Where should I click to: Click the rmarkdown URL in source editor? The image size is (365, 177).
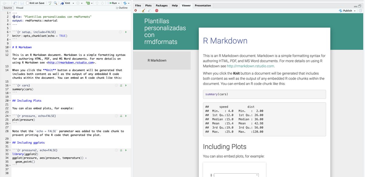pyautogui.click(x=71, y=63)
